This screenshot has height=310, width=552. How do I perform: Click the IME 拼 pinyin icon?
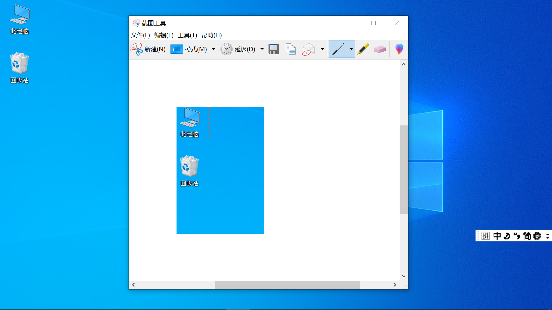pos(486,236)
